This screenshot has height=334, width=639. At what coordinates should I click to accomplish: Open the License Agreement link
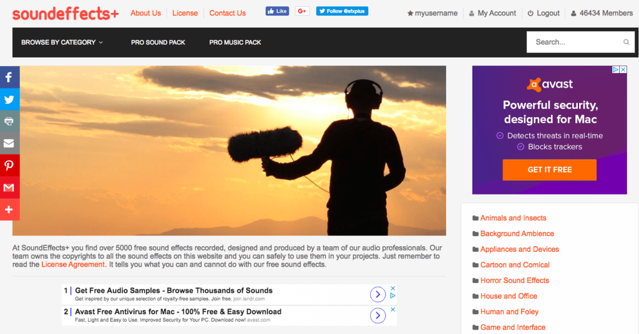pos(73,264)
